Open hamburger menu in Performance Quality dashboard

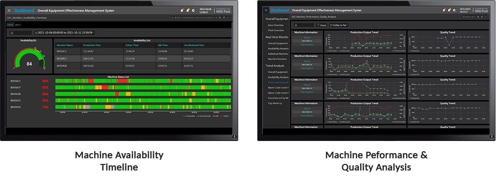coord(266,10)
